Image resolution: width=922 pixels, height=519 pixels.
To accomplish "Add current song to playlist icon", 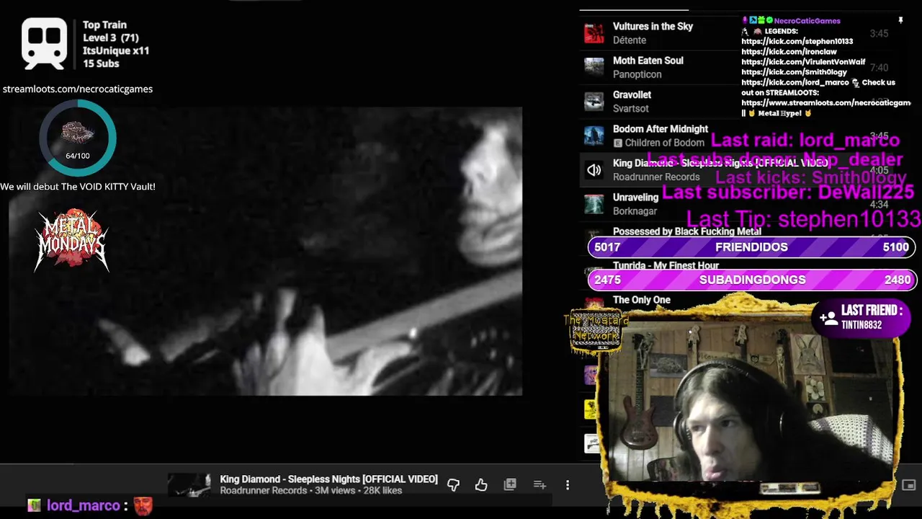I will pyautogui.click(x=540, y=485).
